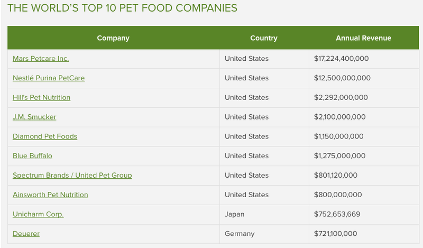Select the Japan country cell
This screenshot has height=248, width=423.
264,214
